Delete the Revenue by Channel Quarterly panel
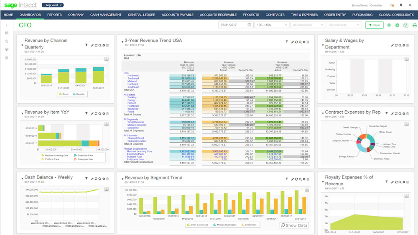418x235 pixels. [x=107, y=45]
